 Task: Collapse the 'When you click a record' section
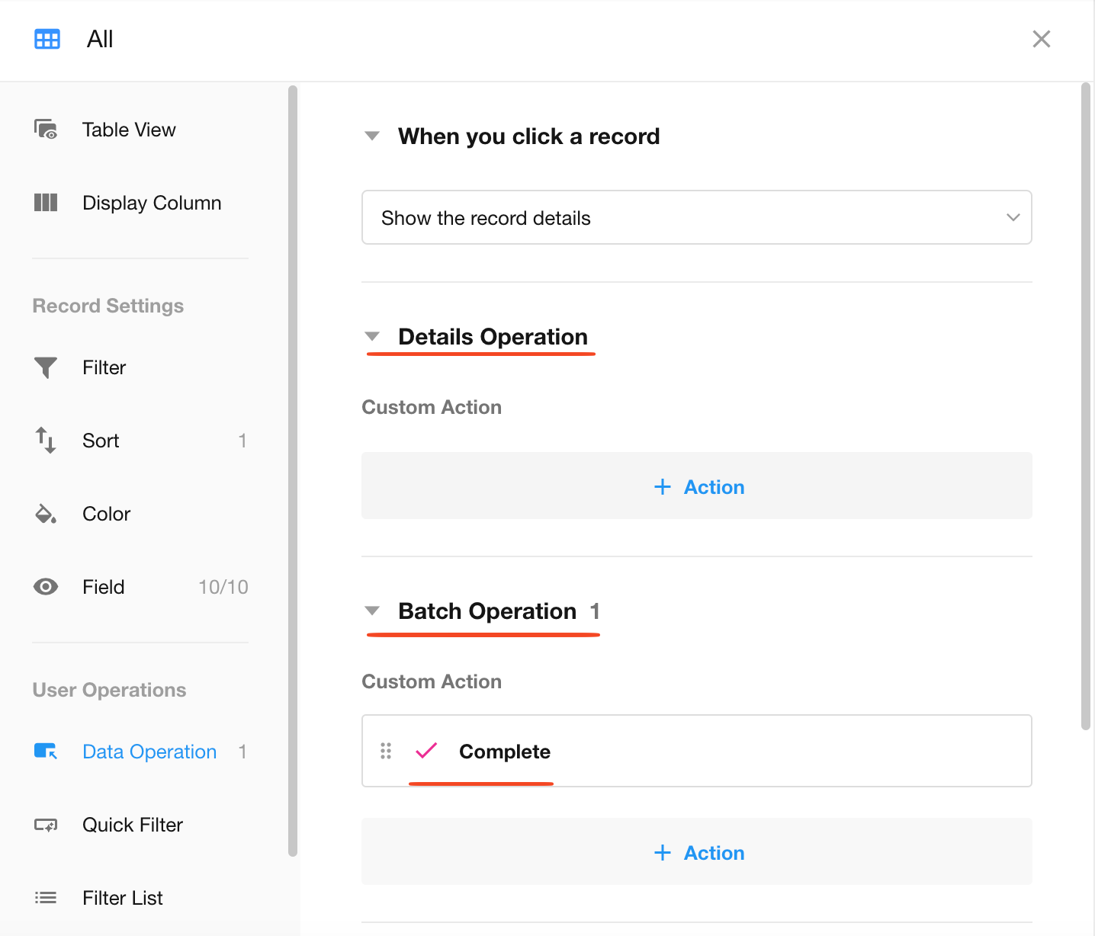point(372,136)
